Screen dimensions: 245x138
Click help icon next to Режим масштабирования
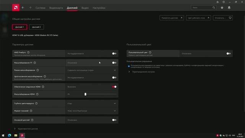(38, 70)
